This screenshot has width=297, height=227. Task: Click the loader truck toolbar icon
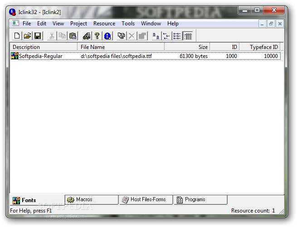[87, 36]
